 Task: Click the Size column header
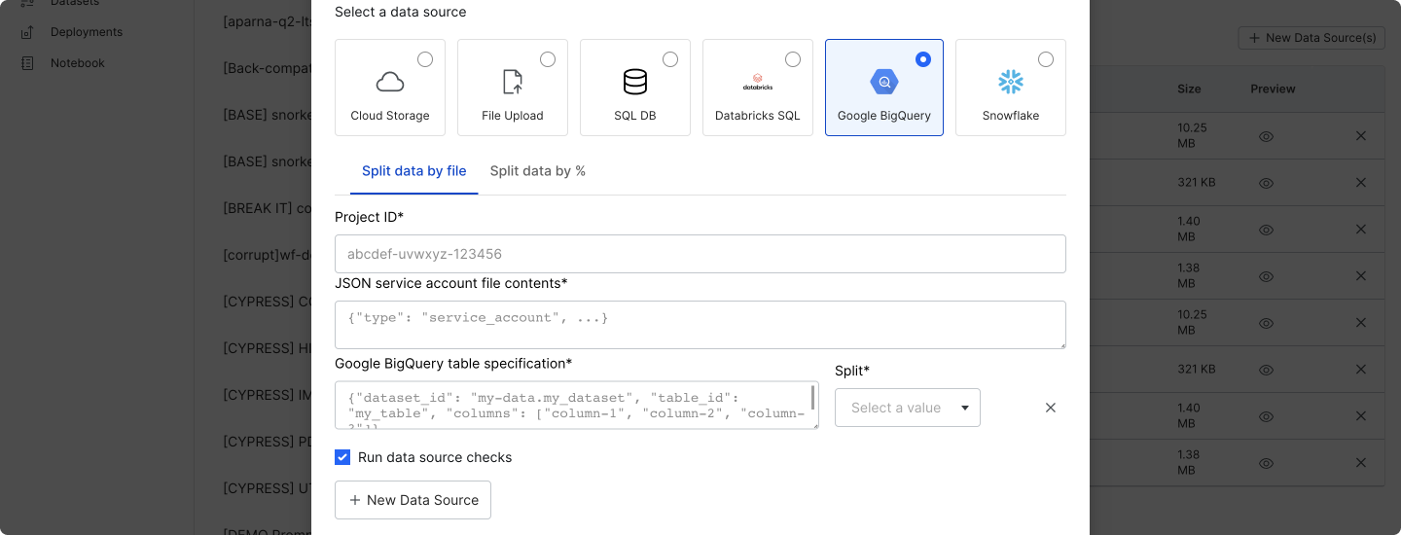pyautogui.click(x=1189, y=89)
